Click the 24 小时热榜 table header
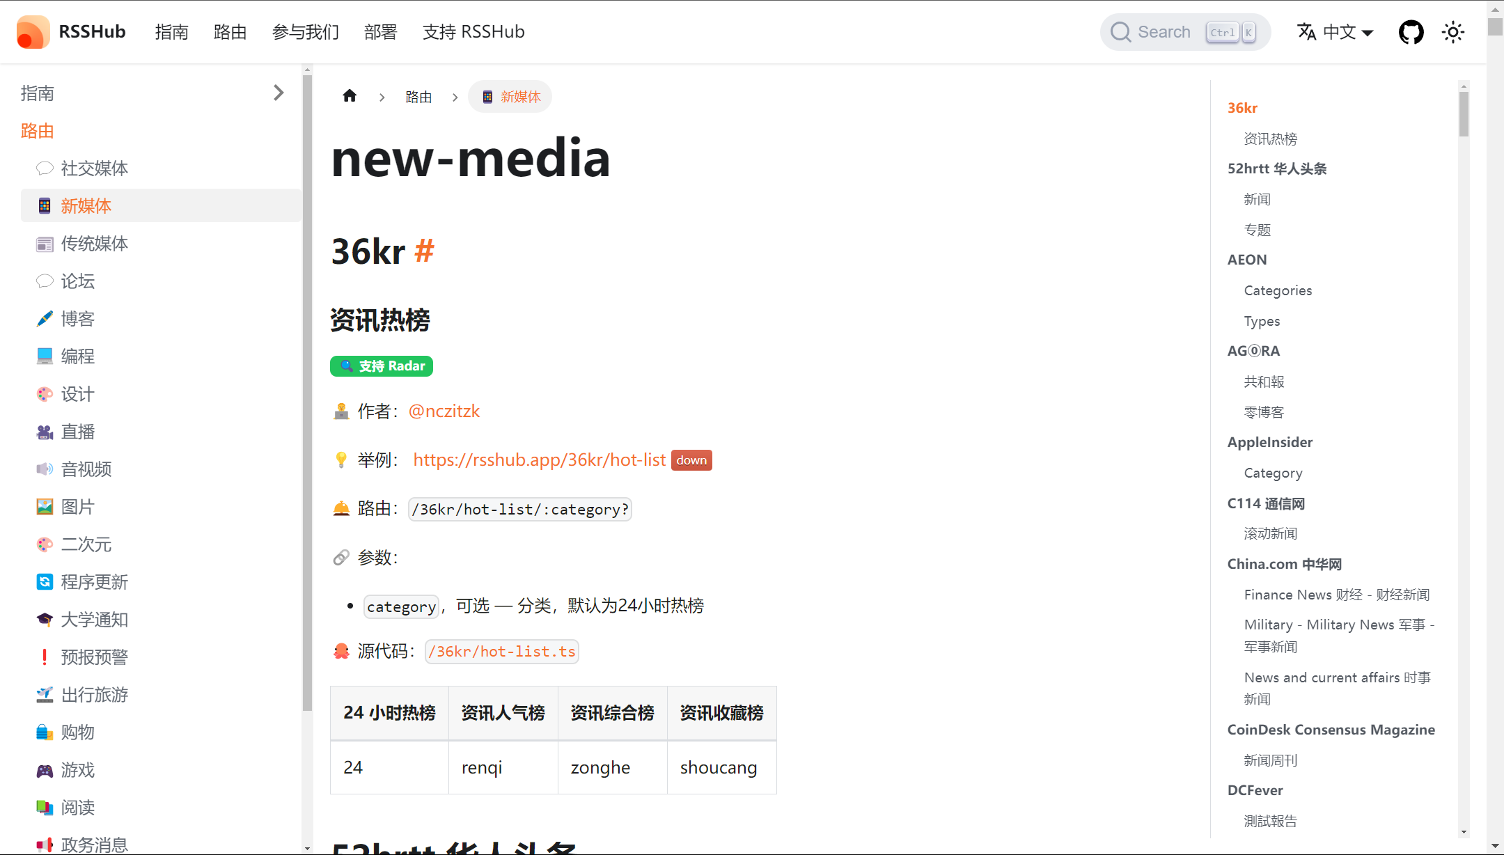 390,713
